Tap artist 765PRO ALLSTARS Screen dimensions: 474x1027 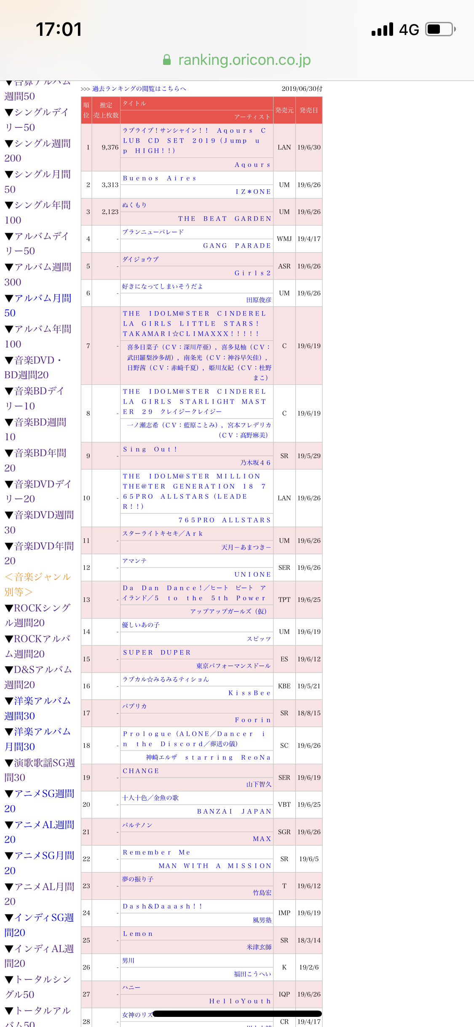(x=225, y=520)
